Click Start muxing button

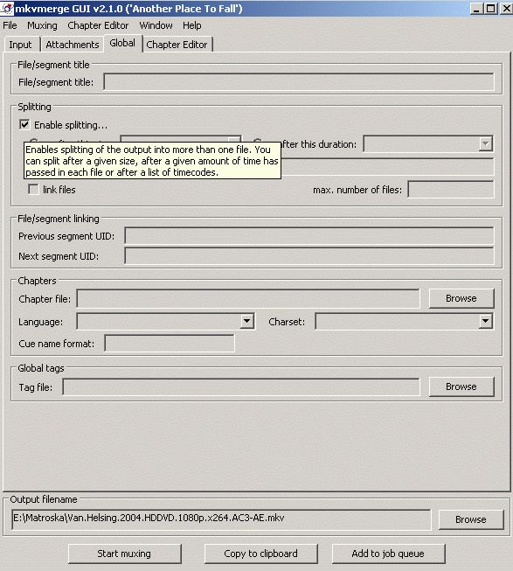click(x=124, y=554)
